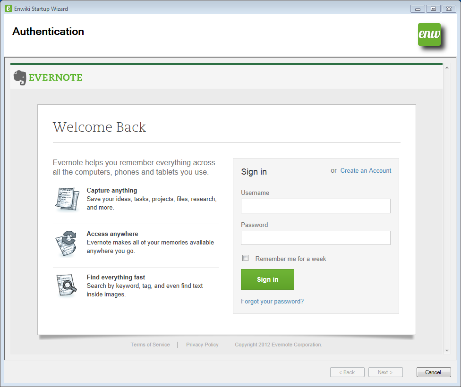Click the Capture anything heading text
Image resolution: width=461 pixels, height=387 pixels.
[112, 190]
